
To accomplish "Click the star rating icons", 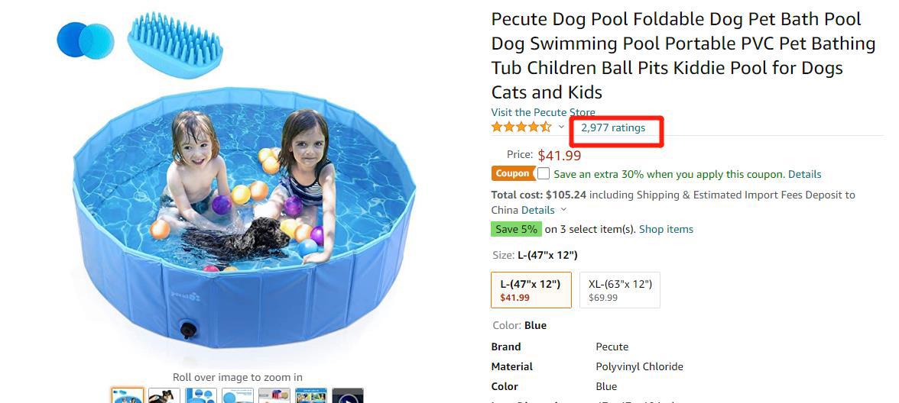I will click(x=521, y=127).
